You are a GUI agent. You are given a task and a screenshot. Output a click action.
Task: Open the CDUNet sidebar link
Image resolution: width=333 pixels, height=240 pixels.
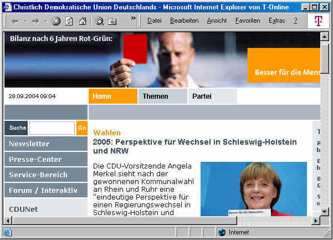coord(23,209)
